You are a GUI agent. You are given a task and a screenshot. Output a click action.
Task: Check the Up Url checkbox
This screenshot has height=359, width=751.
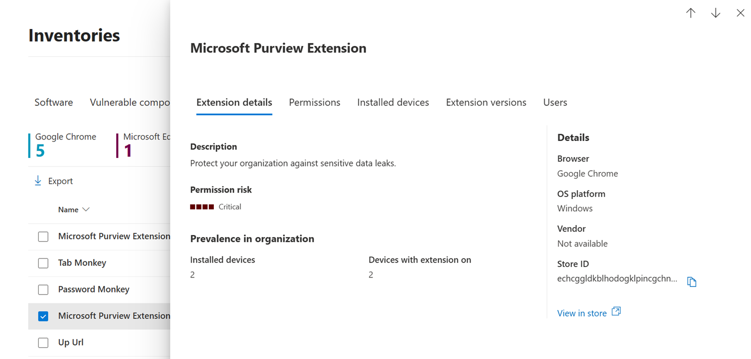(x=43, y=342)
